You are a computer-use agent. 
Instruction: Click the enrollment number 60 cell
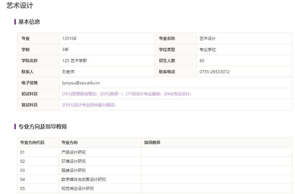point(202,61)
